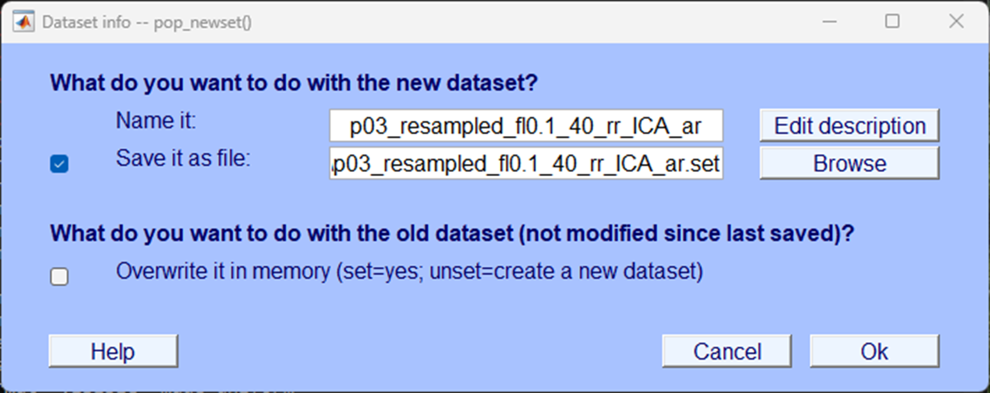
Task: Click the 'Name it:' label
Action: 156,121
